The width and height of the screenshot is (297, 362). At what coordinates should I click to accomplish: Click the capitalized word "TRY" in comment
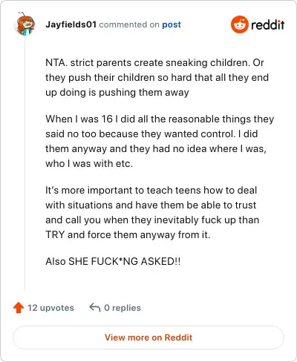pos(55,234)
